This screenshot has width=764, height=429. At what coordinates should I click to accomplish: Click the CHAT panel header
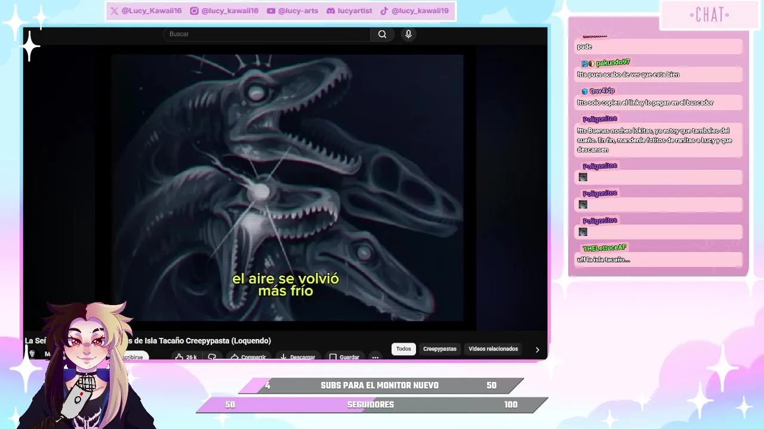click(x=709, y=15)
